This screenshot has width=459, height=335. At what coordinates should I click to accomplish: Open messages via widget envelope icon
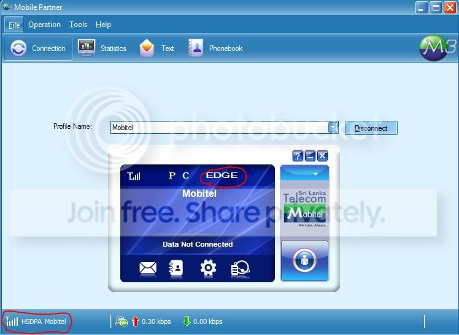[148, 268]
